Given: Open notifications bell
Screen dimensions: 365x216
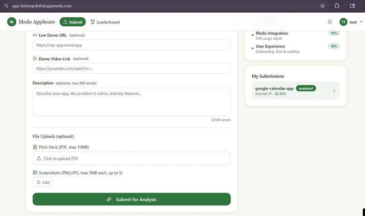Looking at the screenshot, I should click(330, 22).
